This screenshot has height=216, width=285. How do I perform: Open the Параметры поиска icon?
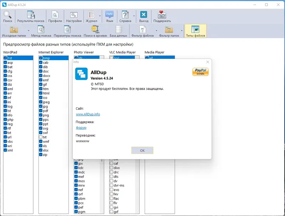[x=67, y=29]
